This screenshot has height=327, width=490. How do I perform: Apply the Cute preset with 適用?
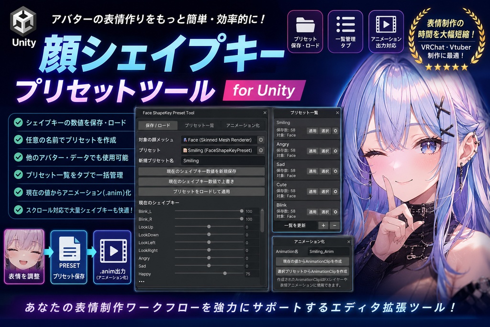(312, 192)
